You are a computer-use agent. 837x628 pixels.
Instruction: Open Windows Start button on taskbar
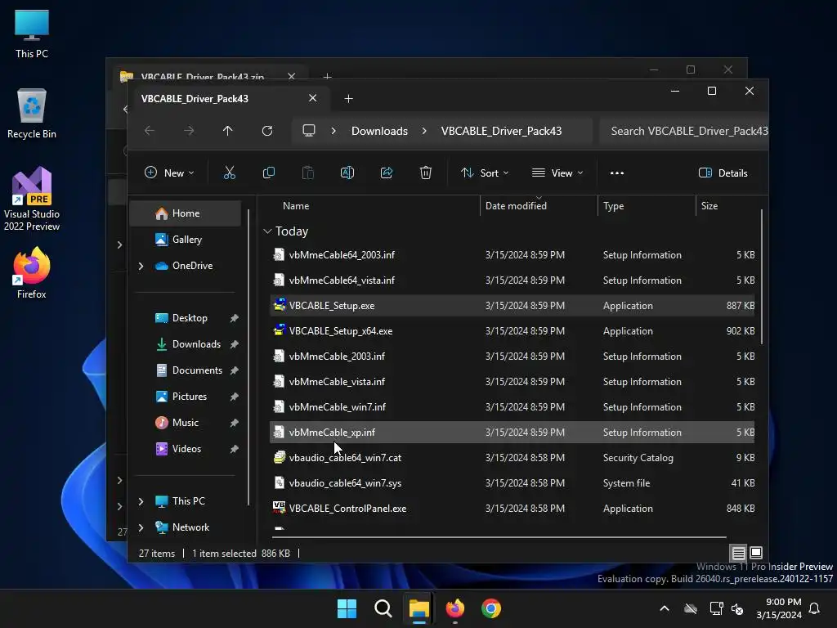point(347,608)
